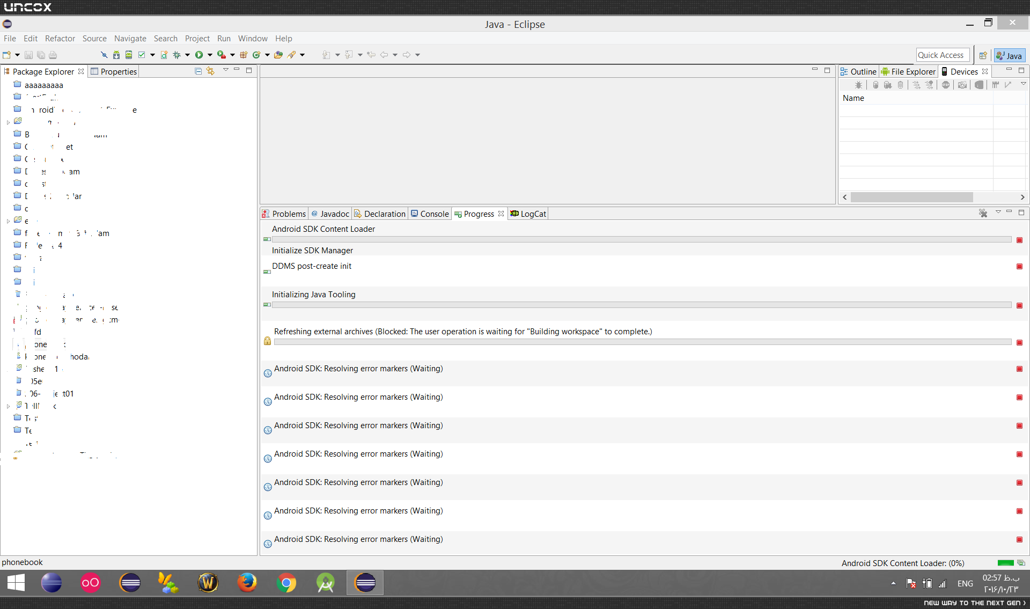
Task: Open the Back history dropdown arrow
Action: pos(395,55)
